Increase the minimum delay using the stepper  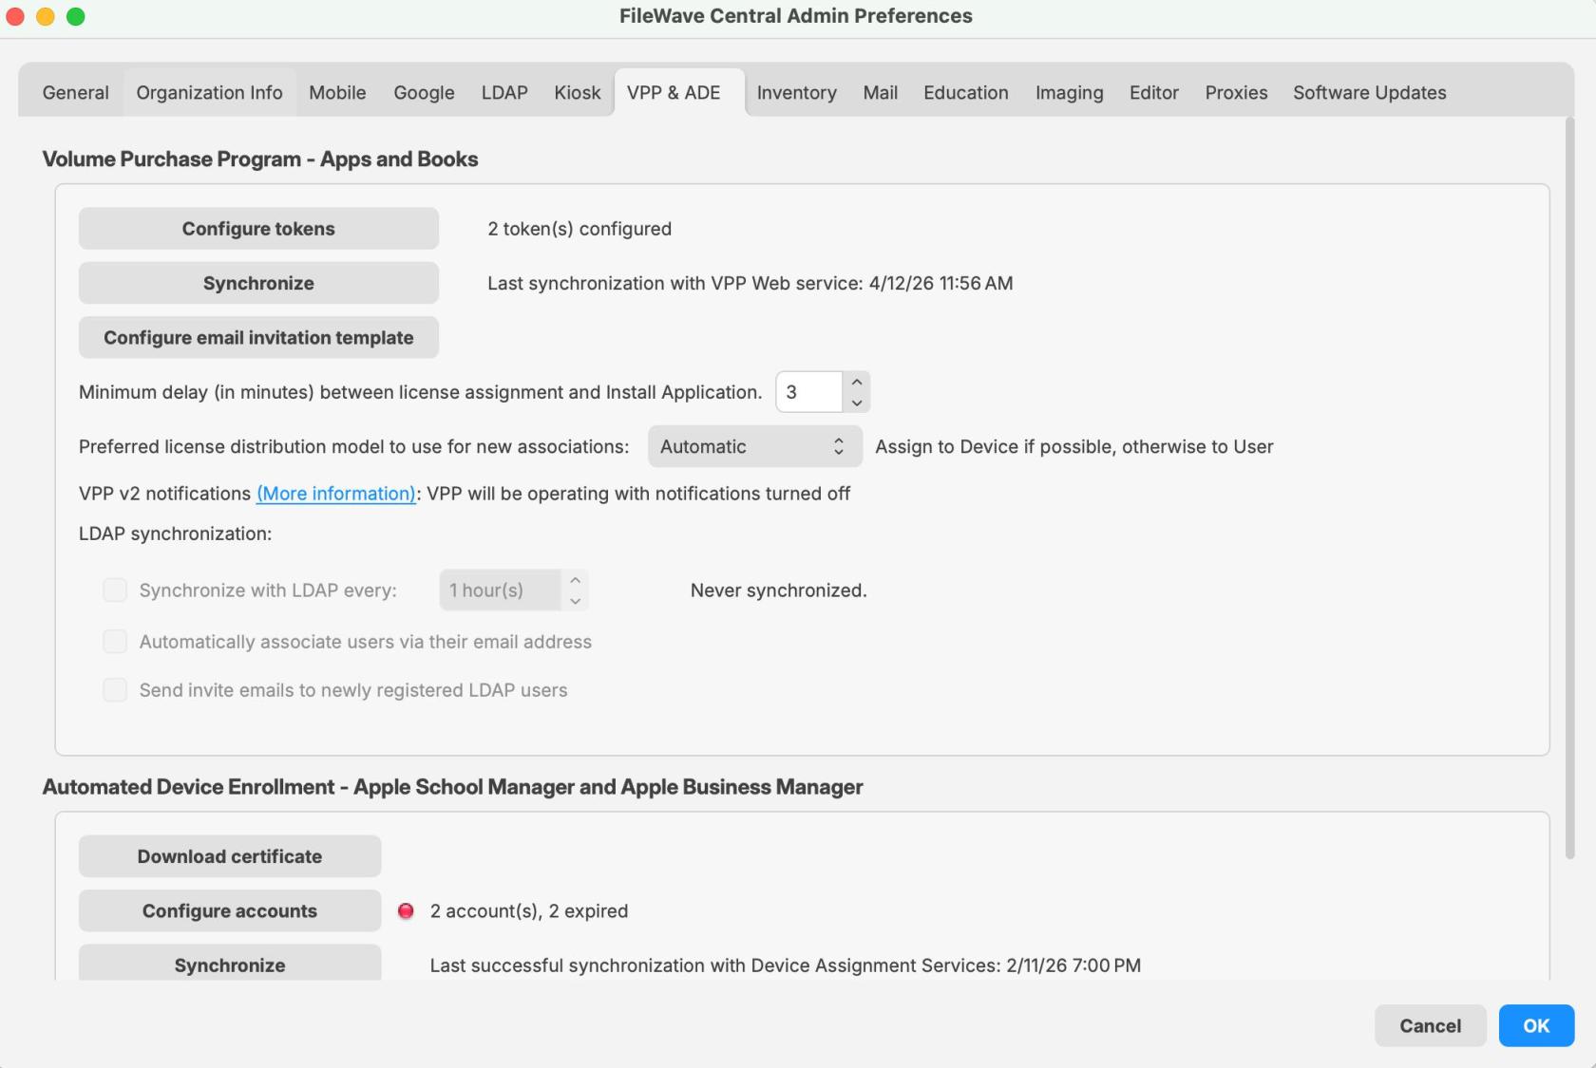click(x=855, y=383)
